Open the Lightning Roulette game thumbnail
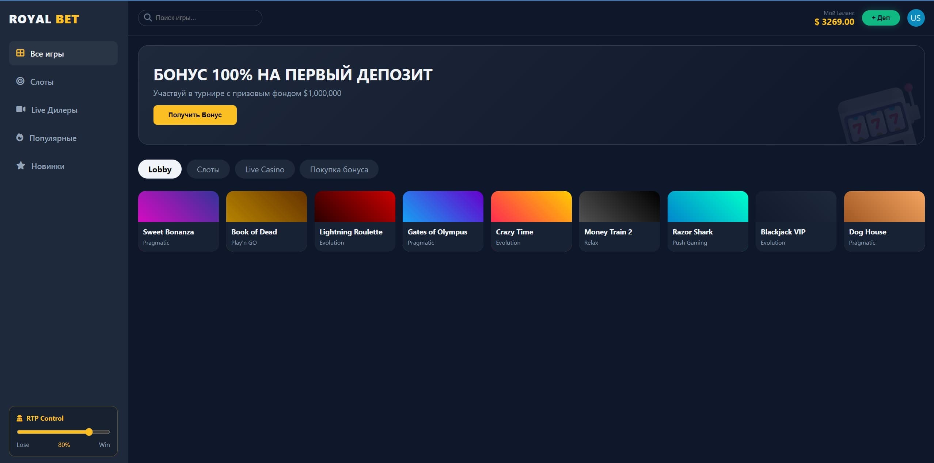 point(355,206)
